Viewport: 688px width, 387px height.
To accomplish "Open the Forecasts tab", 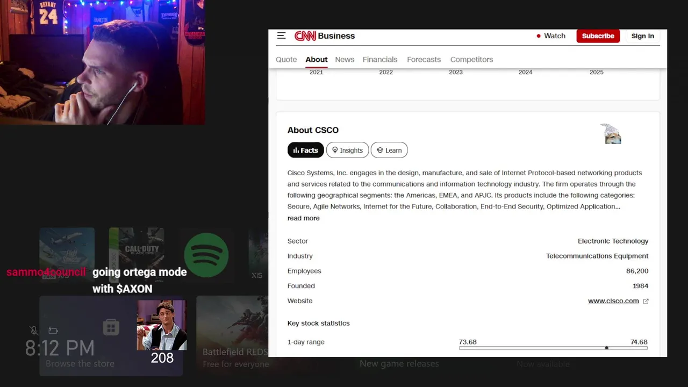I will pyautogui.click(x=424, y=60).
